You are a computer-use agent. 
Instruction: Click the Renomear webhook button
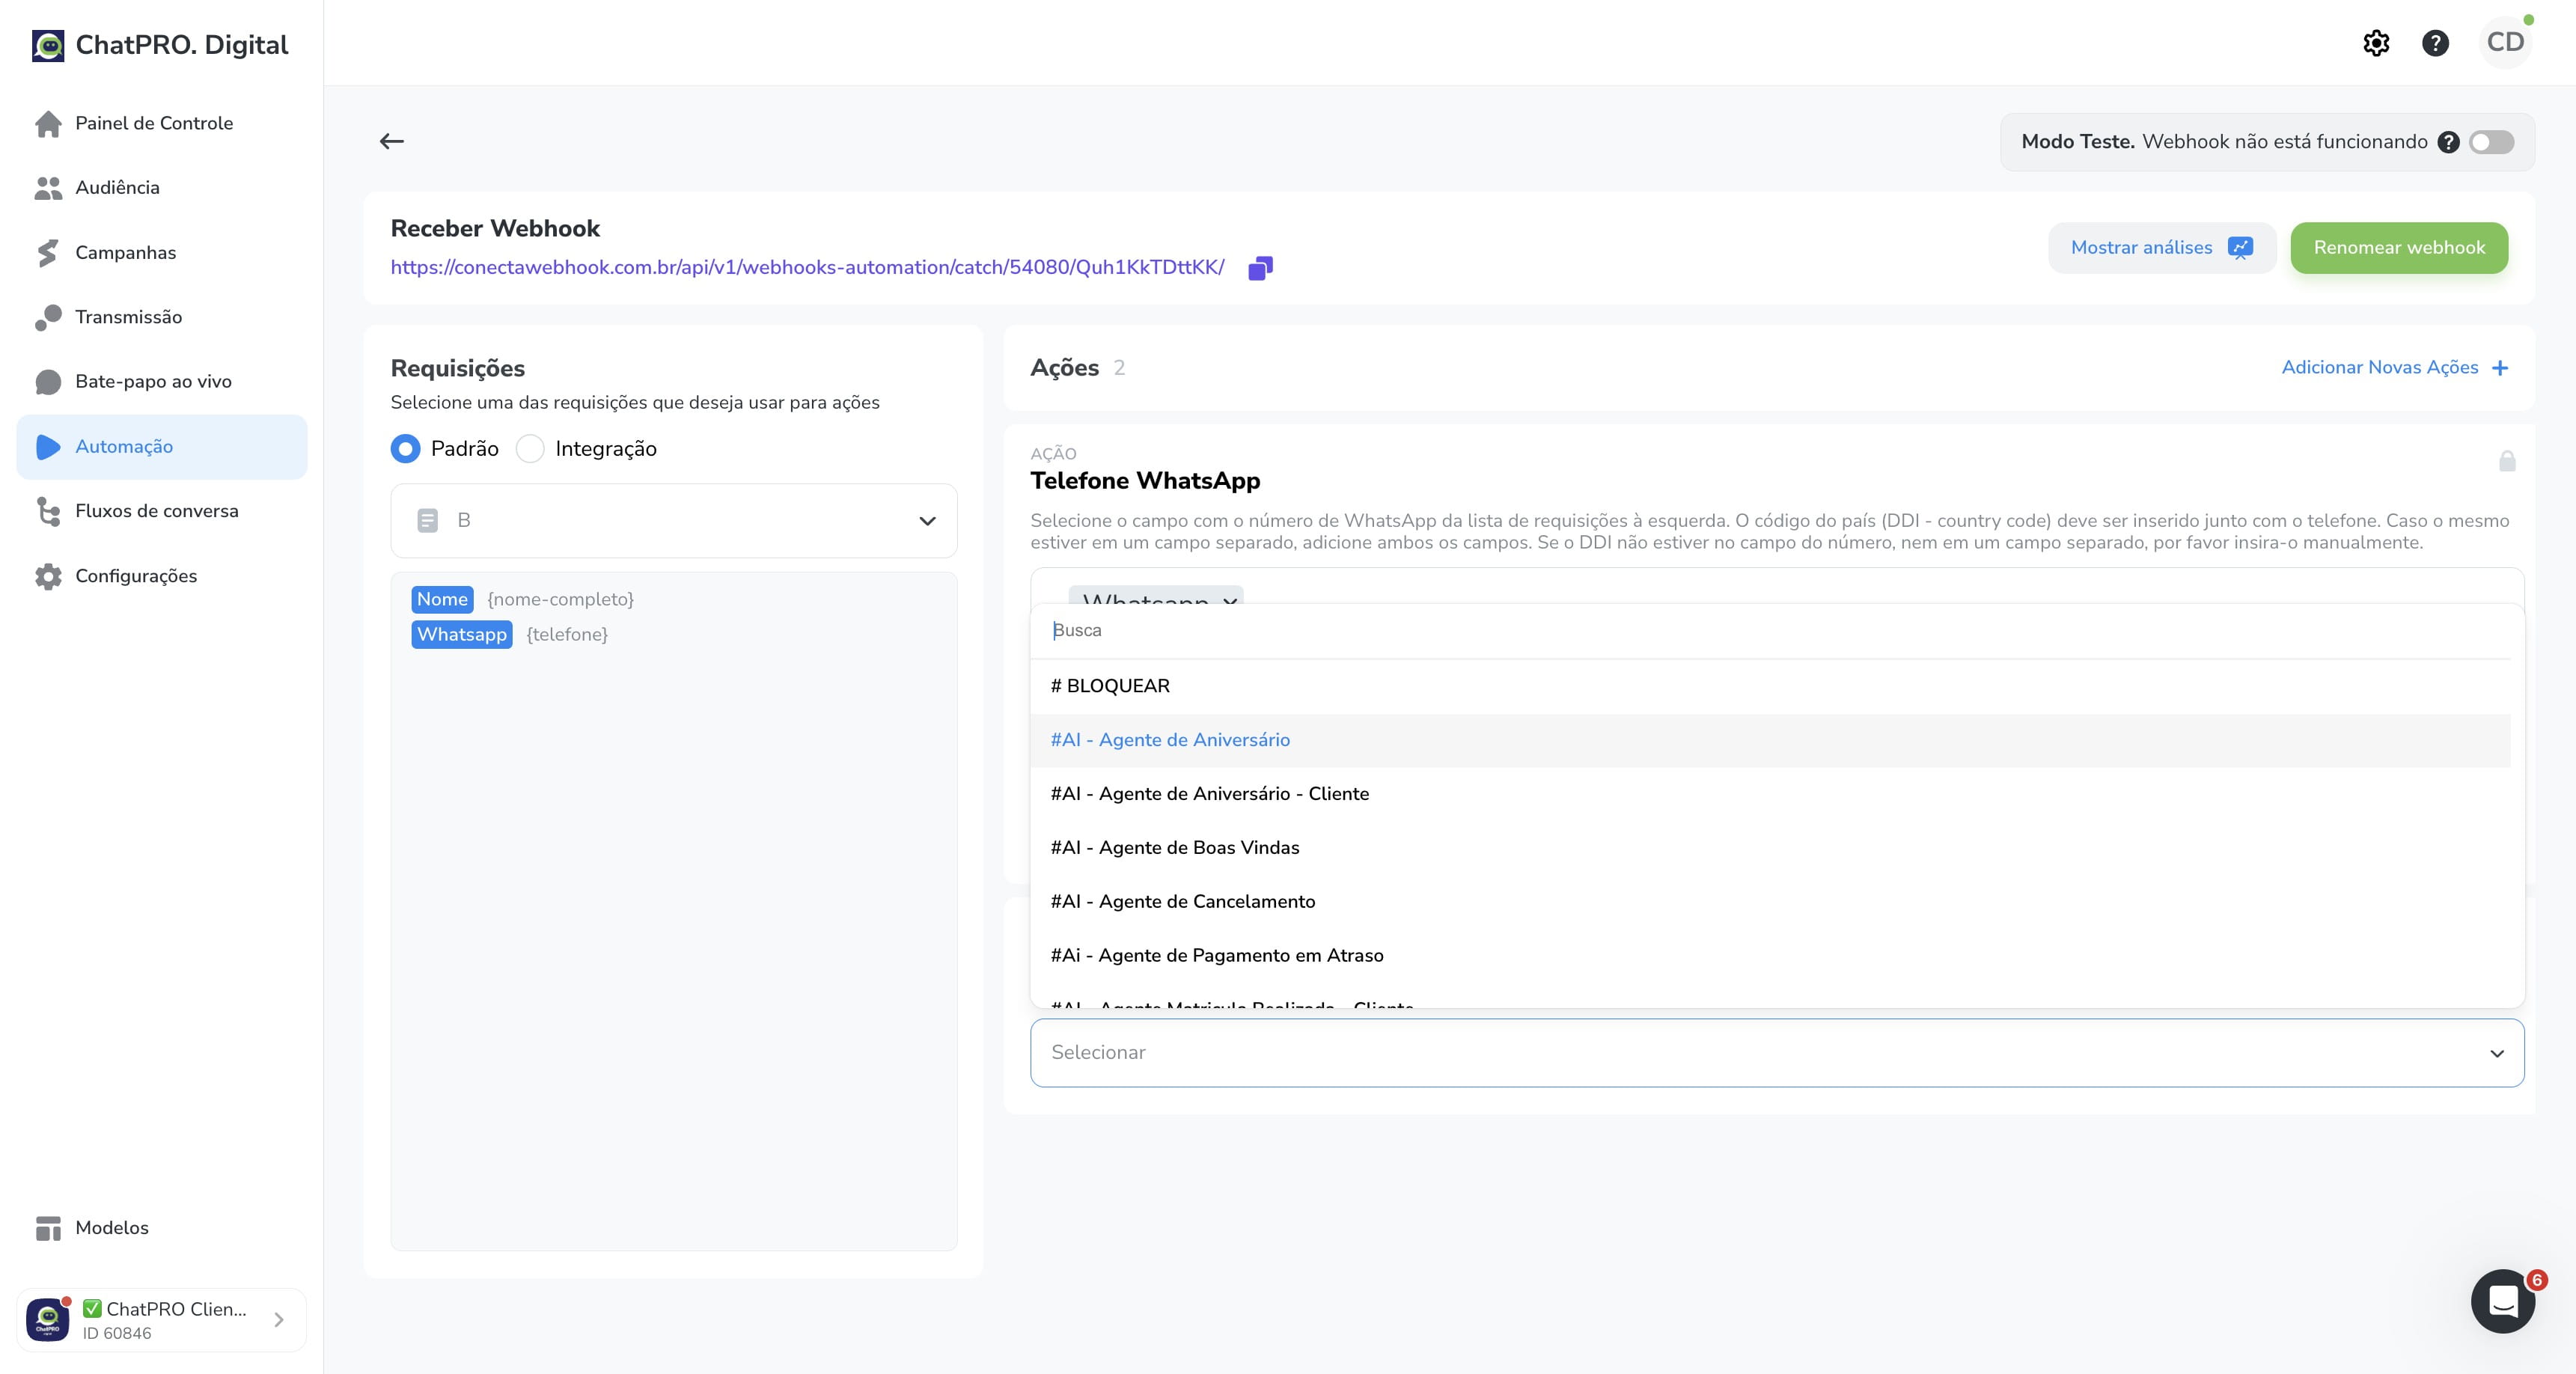pos(2399,248)
